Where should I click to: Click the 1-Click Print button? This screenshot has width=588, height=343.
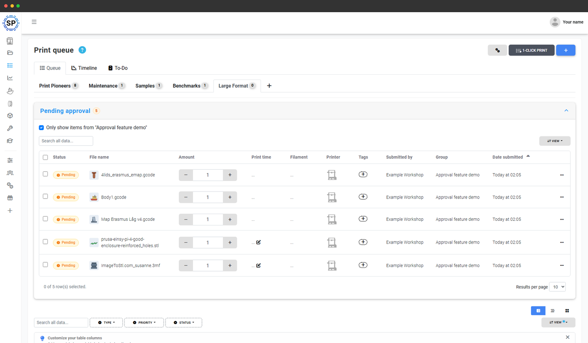click(x=531, y=50)
